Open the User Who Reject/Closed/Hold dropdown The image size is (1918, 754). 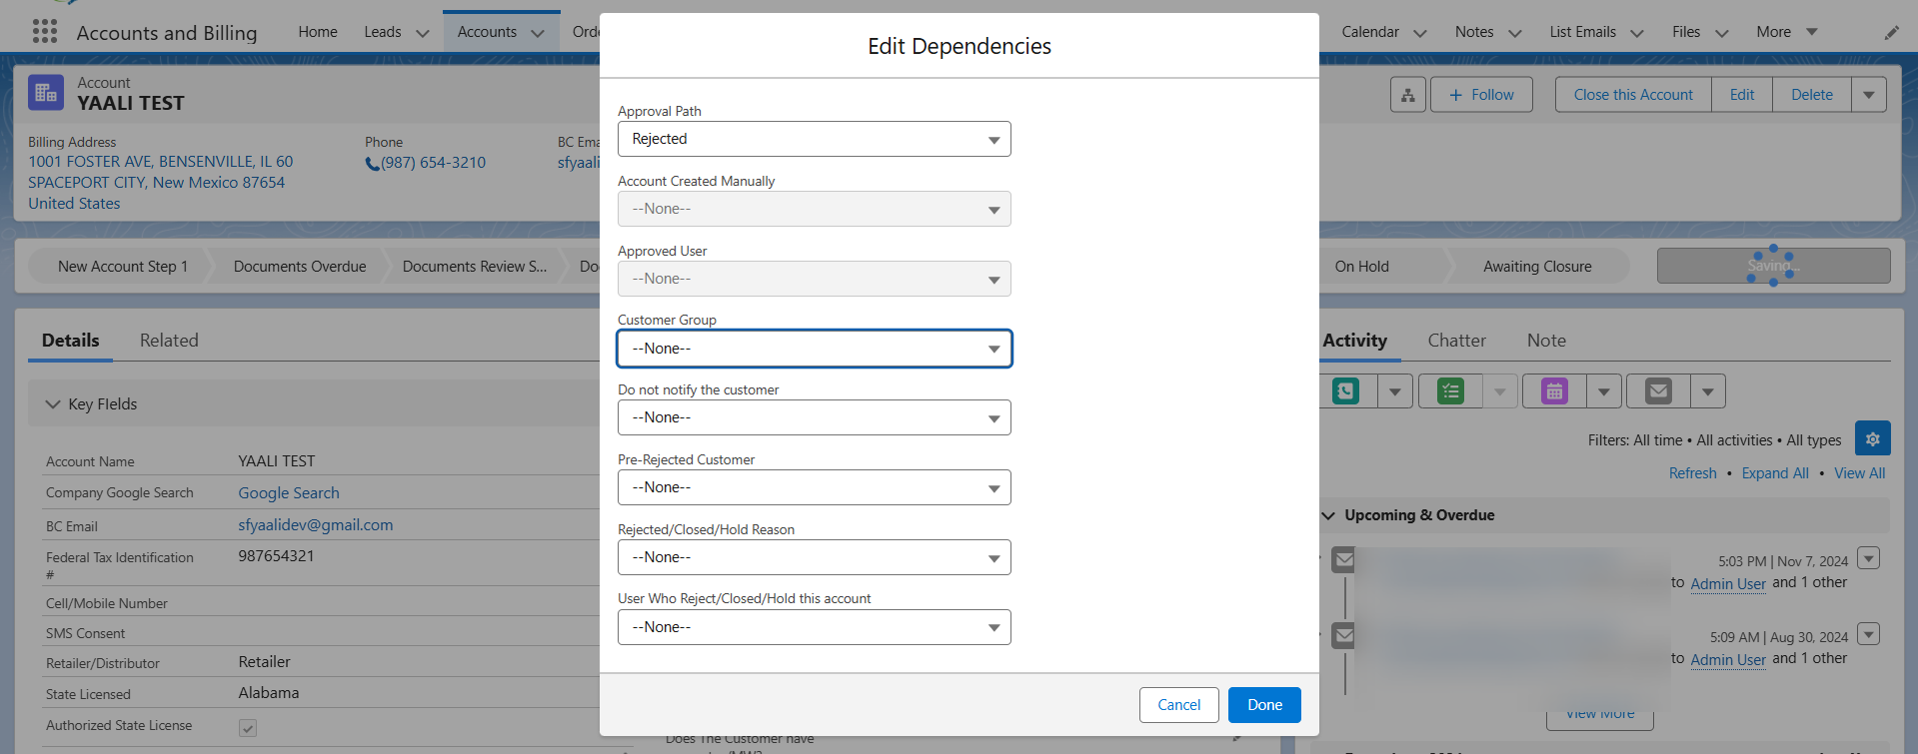pos(814,627)
